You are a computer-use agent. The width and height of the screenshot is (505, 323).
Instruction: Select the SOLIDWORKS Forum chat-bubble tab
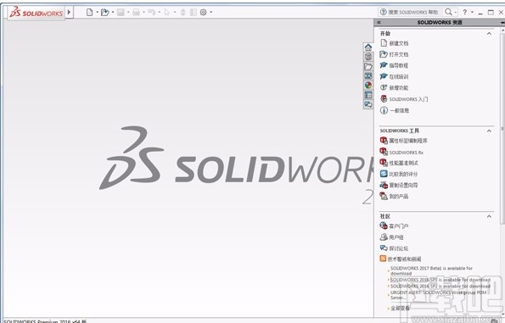[368, 104]
